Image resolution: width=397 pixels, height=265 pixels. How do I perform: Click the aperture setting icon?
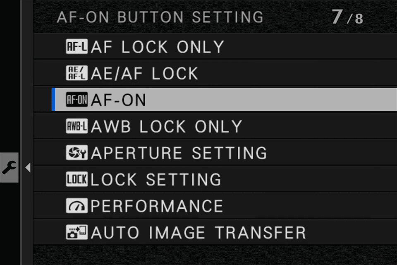[77, 153]
